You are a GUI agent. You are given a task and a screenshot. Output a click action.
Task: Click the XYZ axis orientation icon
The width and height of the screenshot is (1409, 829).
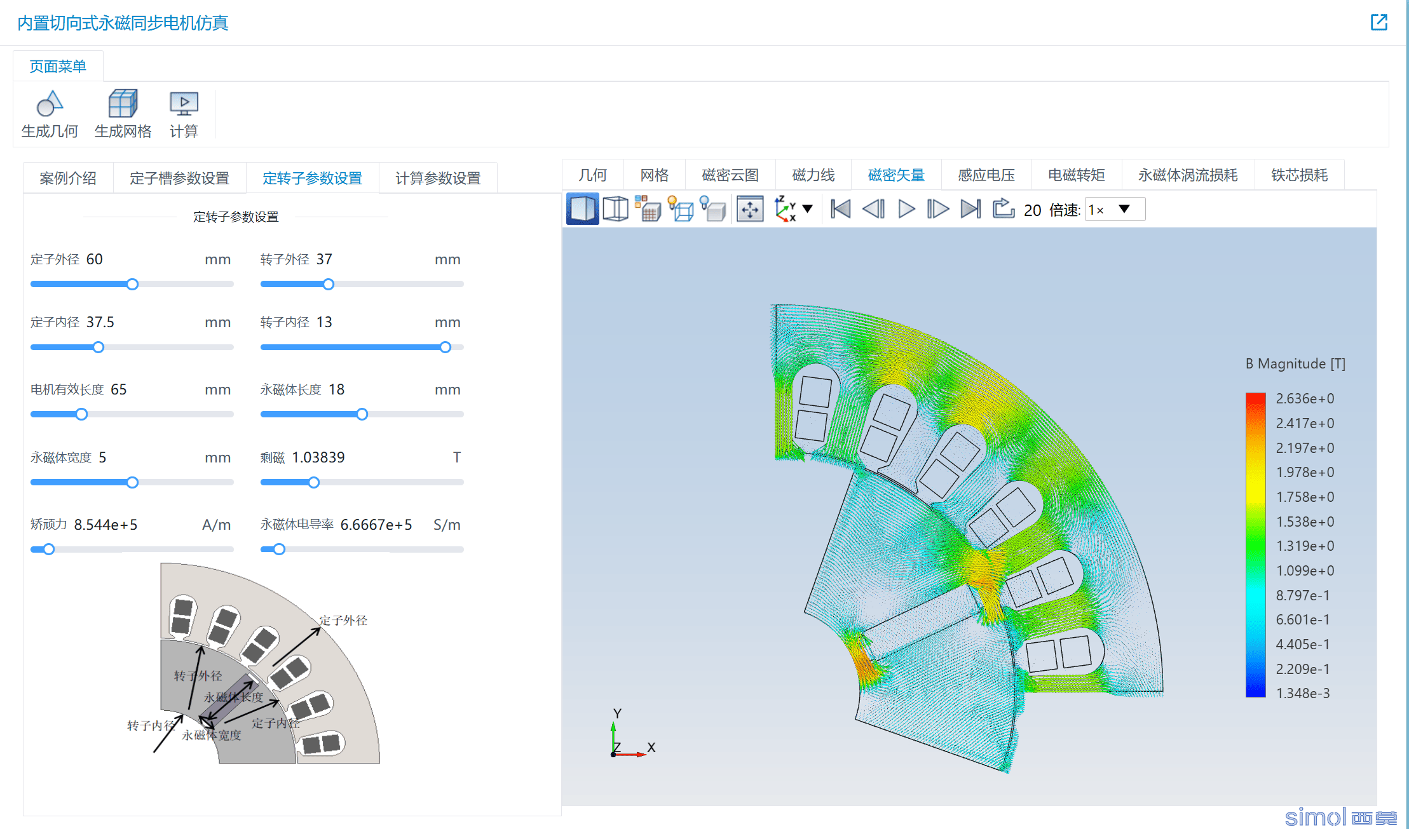pyautogui.click(x=786, y=209)
